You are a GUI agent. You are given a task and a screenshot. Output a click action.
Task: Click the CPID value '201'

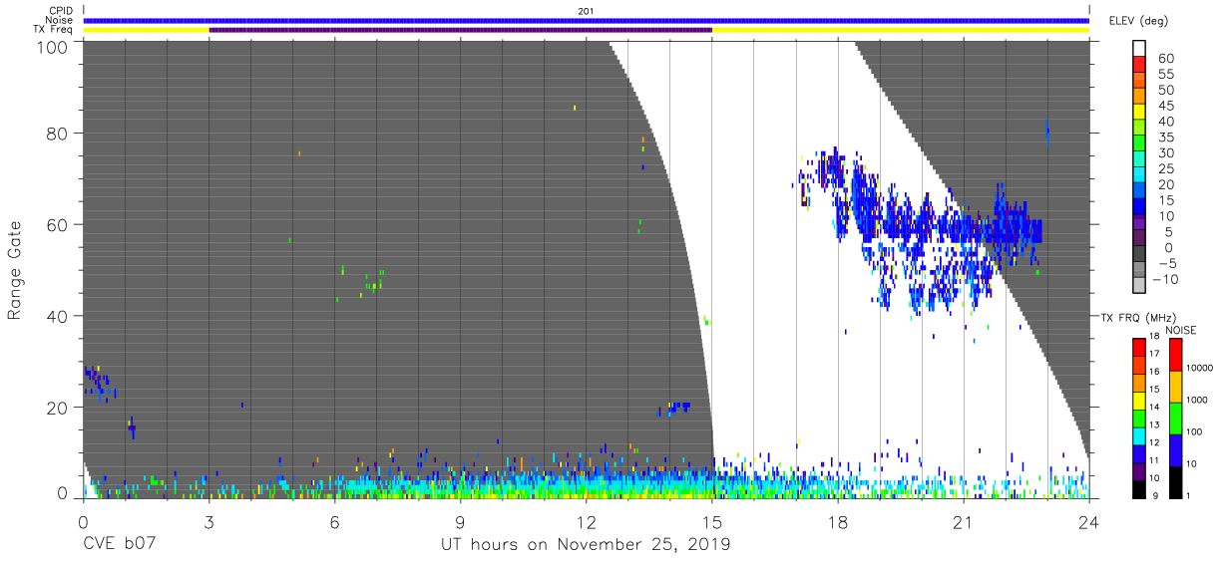click(586, 11)
